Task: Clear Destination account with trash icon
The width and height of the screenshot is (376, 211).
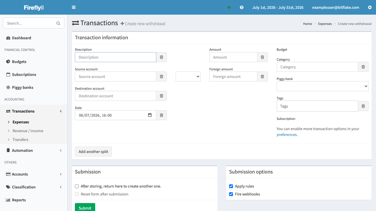Action: (x=161, y=96)
